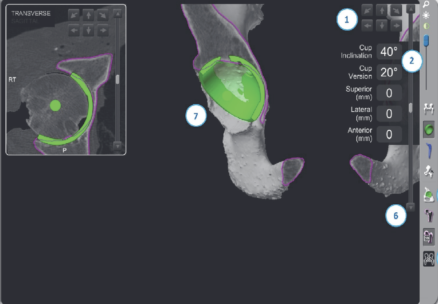
Task: Select the green acetabular cup planning icon
Action: (x=429, y=130)
